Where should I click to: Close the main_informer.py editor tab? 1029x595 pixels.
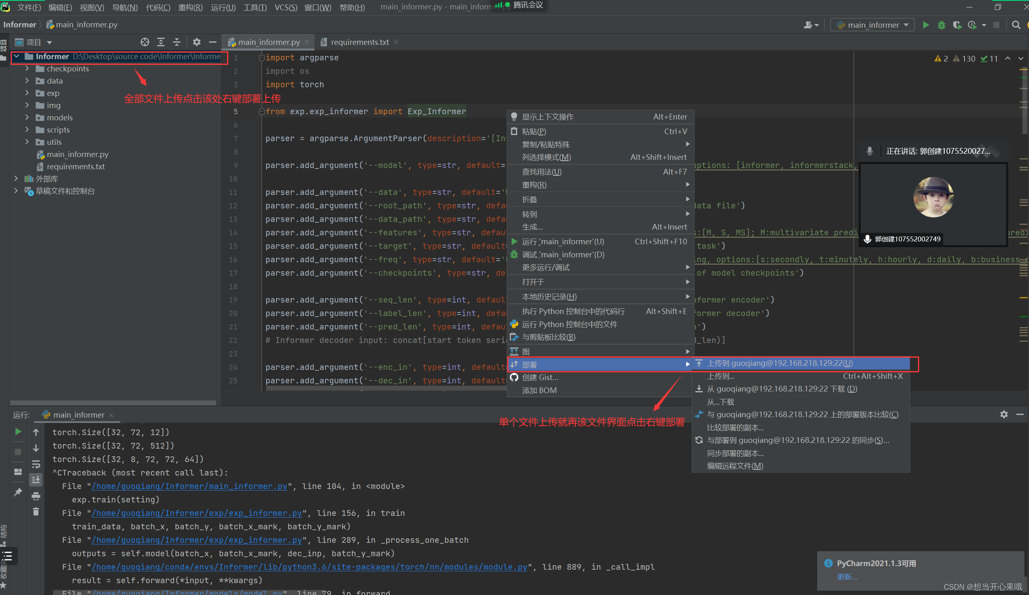coord(307,42)
